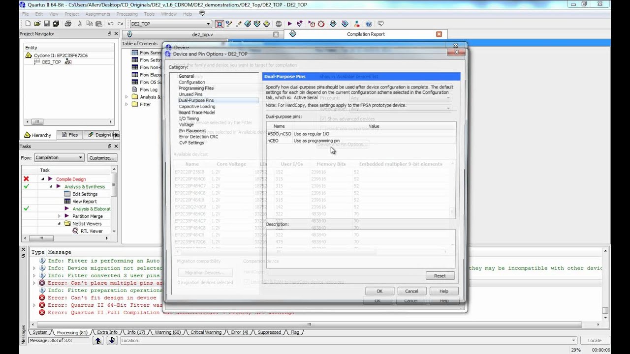This screenshot has height=354, width=630.
Task: Click the Messages panel horizontal scrollbar
Action: coord(308,324)
